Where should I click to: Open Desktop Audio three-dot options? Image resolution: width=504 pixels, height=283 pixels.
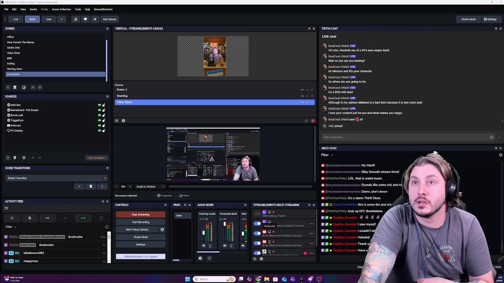click(x=210, y=246)
